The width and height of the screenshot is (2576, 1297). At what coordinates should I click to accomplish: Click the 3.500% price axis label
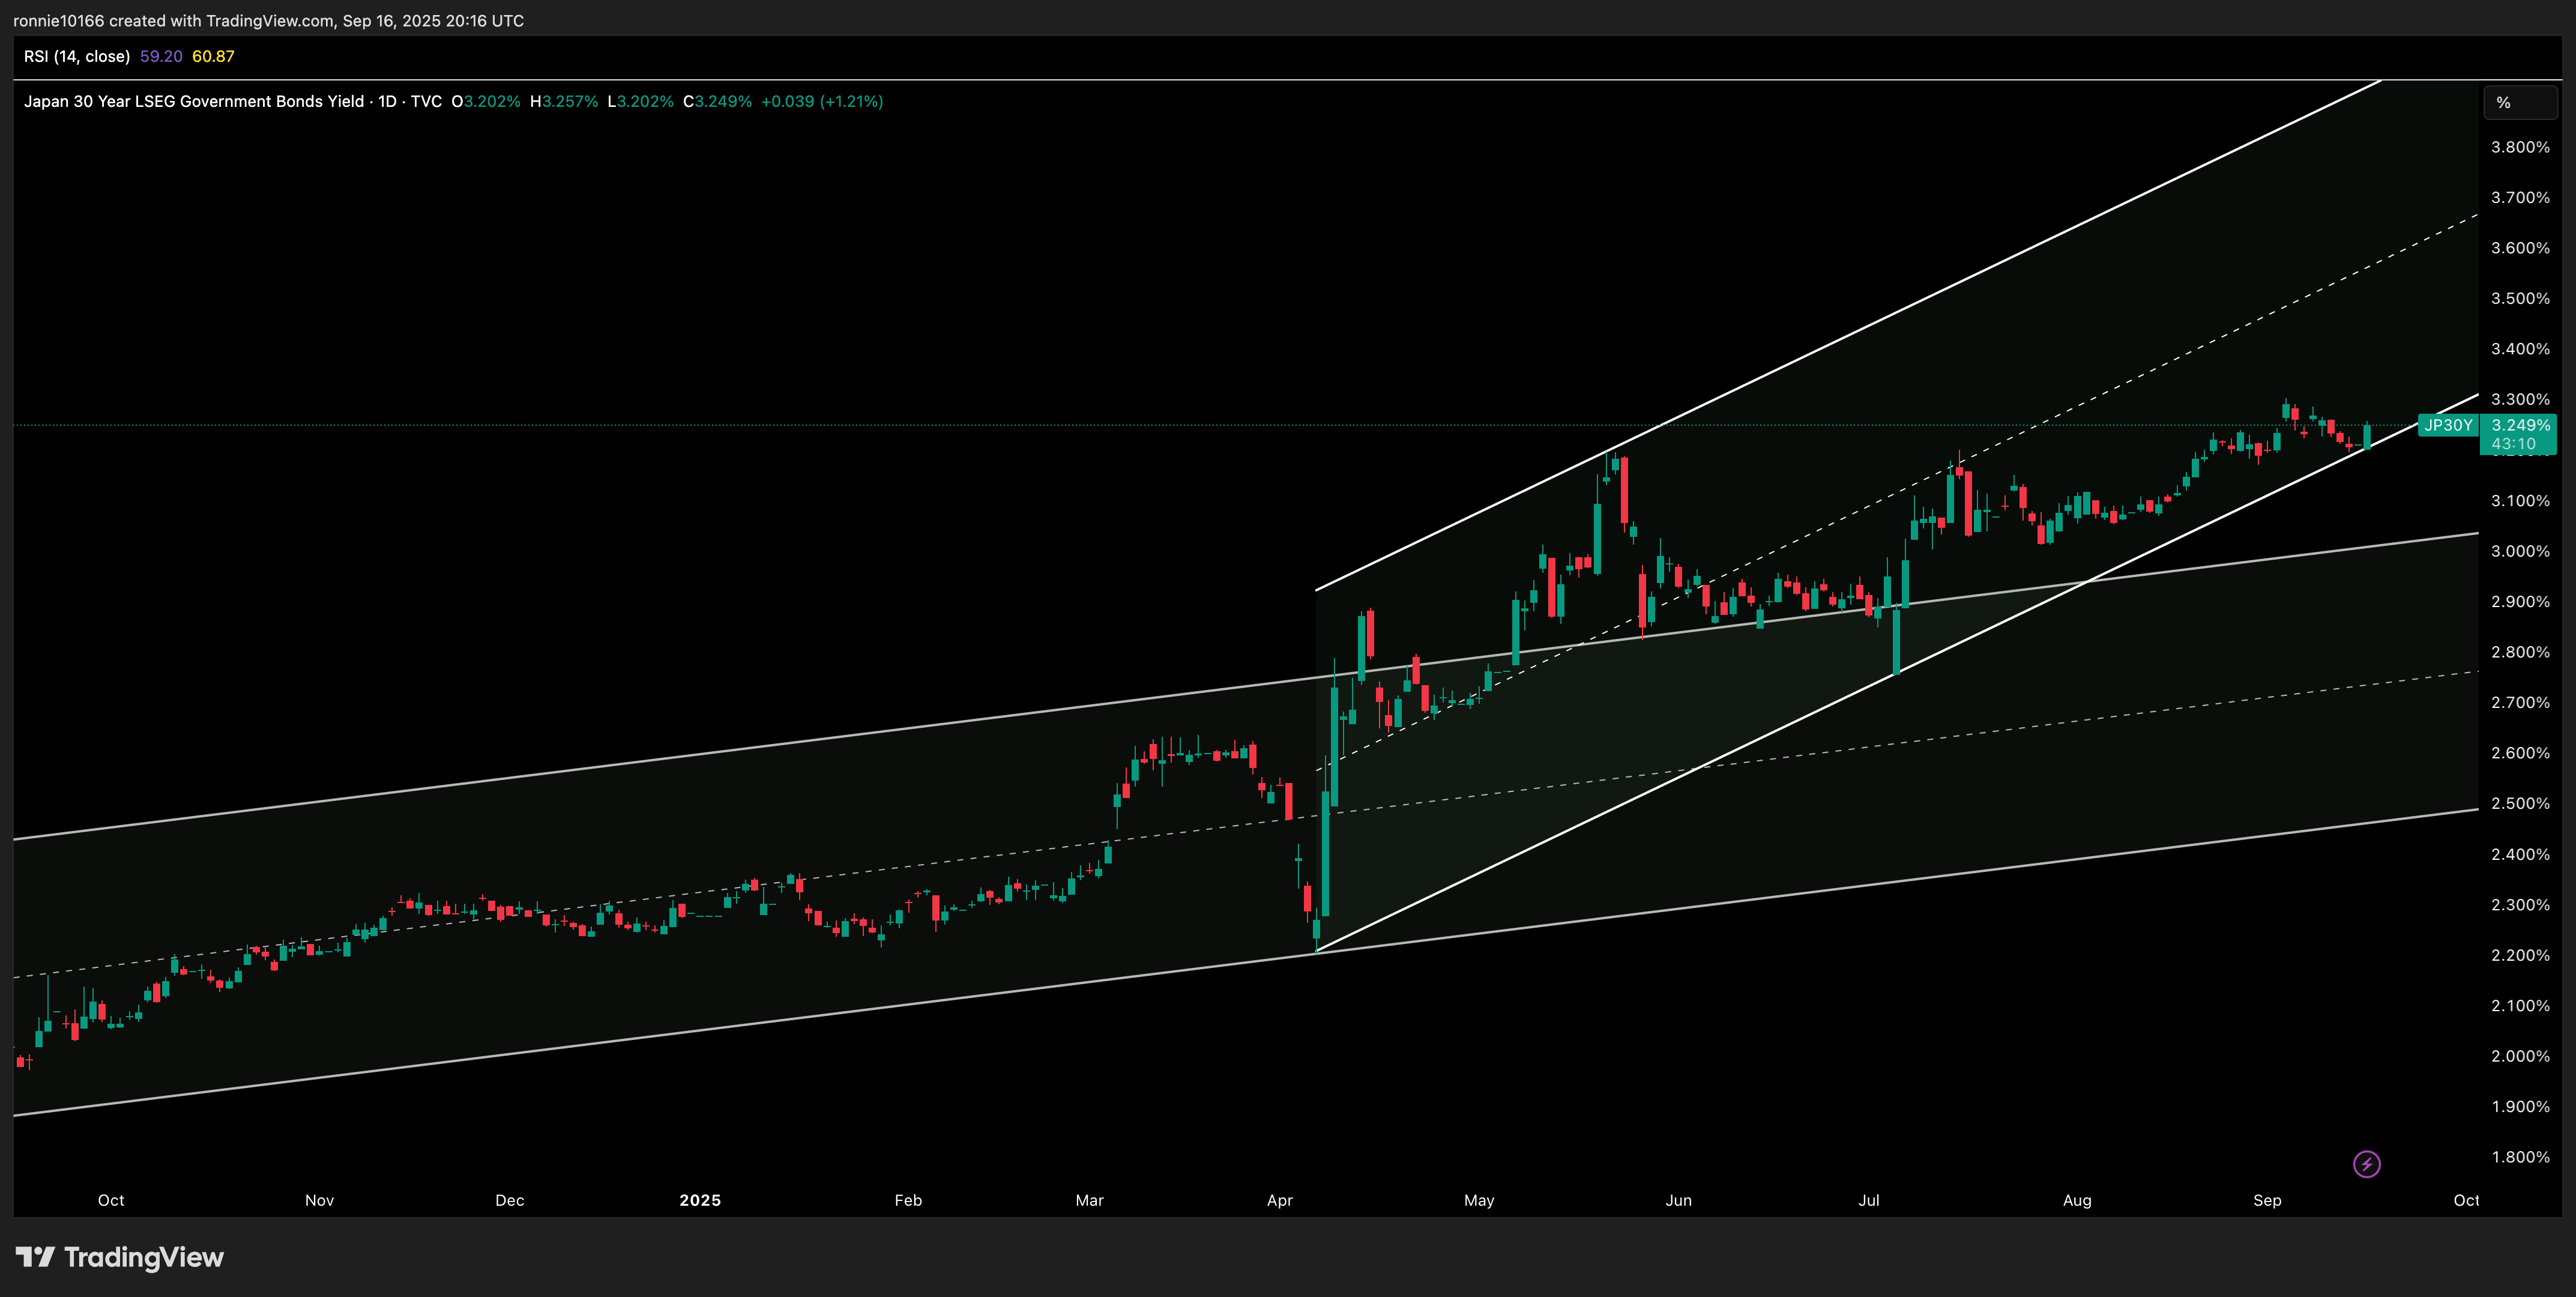(x=2520, y=298)
